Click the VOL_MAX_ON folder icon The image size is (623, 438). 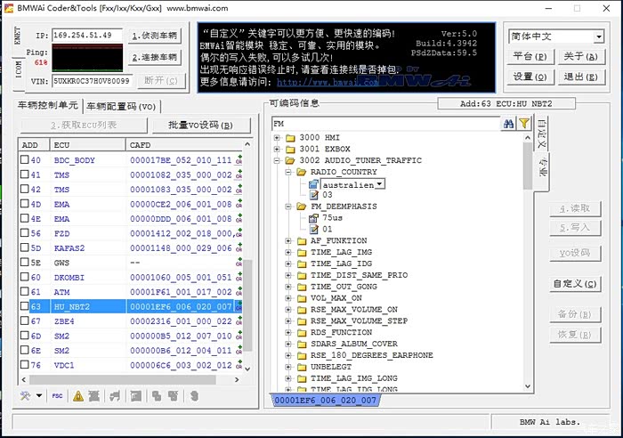[302, 298]
